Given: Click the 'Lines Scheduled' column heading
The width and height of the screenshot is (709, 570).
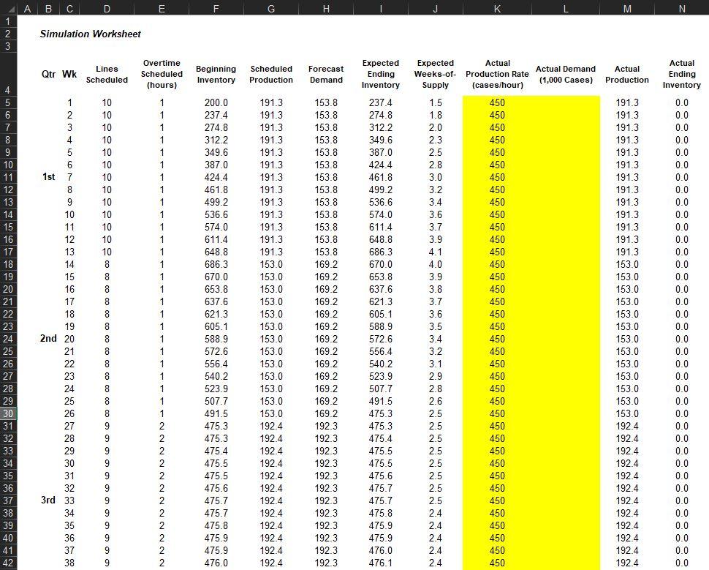Looking at the screenshot, I should 107,74.
